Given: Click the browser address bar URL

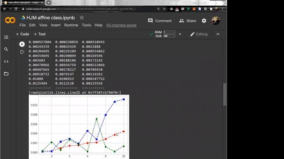Looking at the screenshot, I should tap(80, 9).
